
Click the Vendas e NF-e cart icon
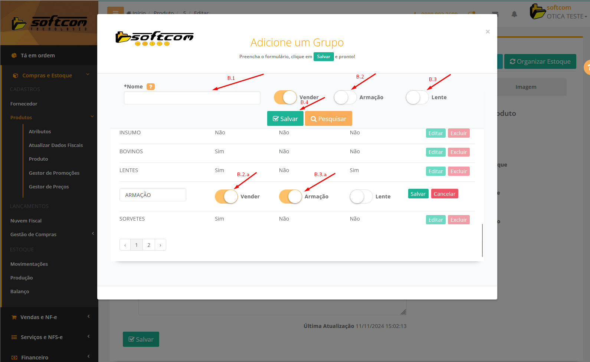[x=14, y=317]
